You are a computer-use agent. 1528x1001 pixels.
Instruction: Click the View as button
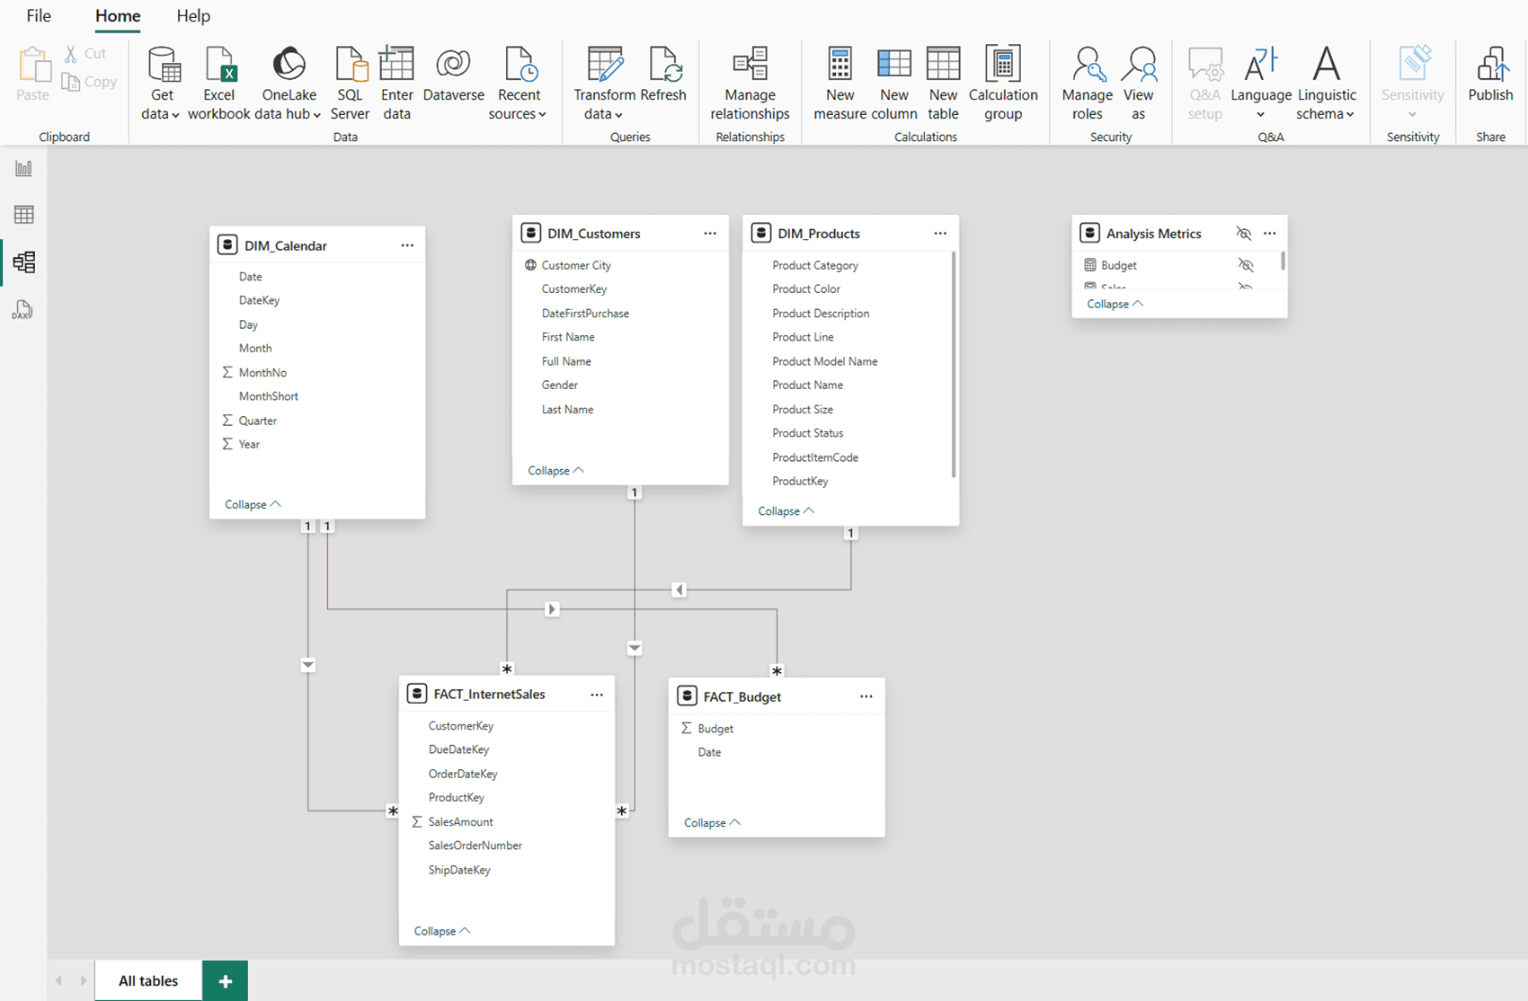pyautogui.click(x=1138, y=84)
